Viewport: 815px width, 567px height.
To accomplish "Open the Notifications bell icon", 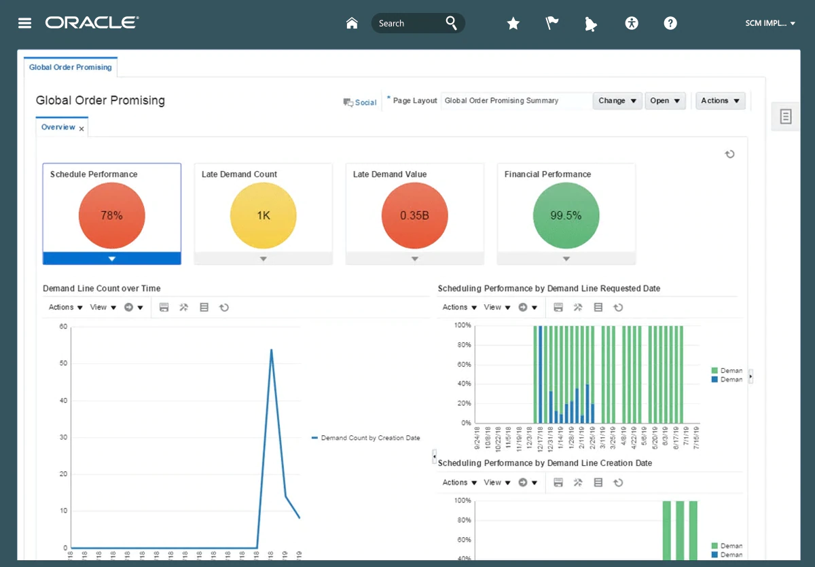I will 590,24.
